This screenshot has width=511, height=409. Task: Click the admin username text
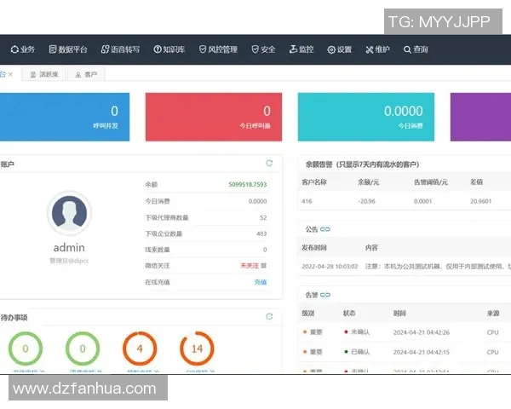pyautogui.click(x=69, y=248)
